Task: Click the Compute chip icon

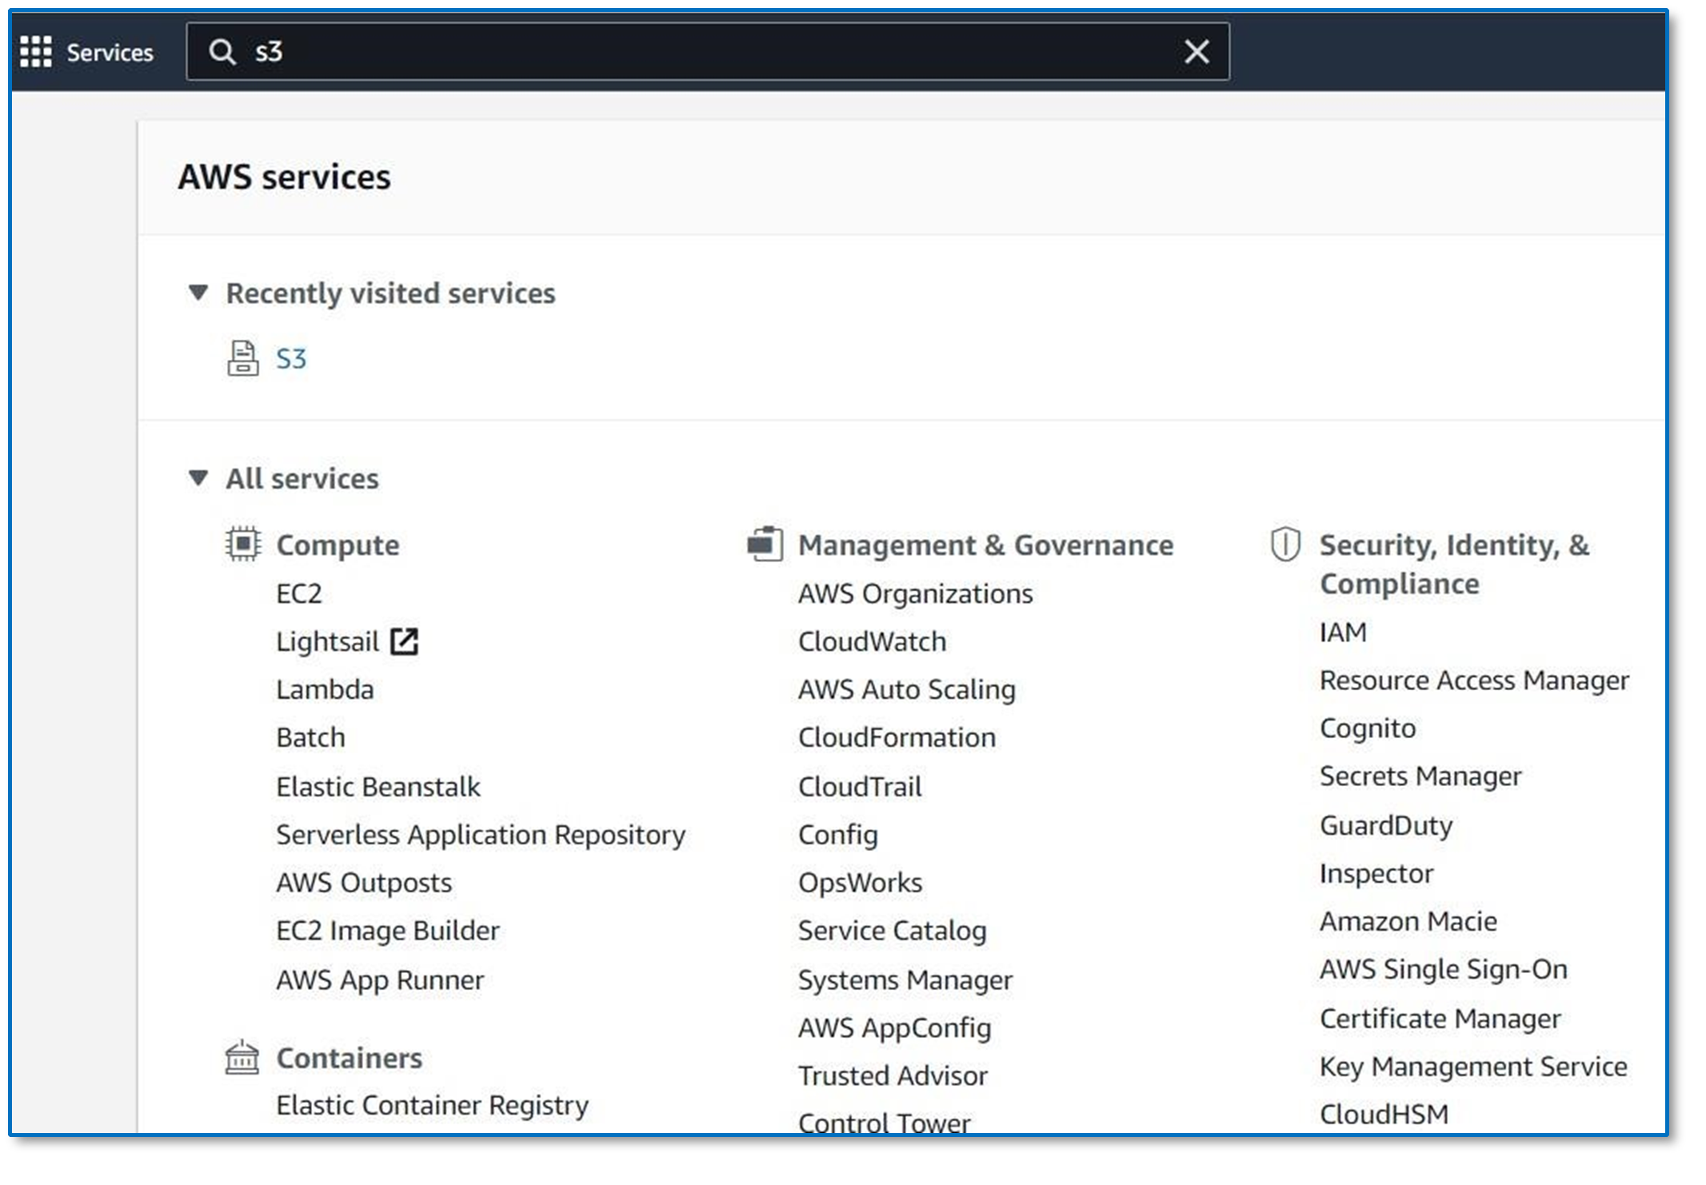Action: pyautogui.click(x=243, y=545)
